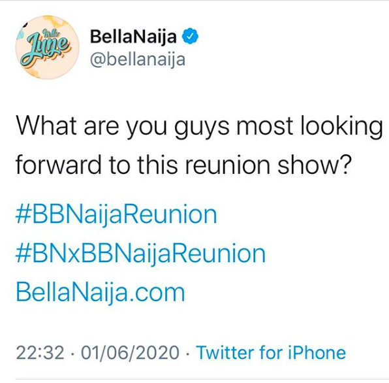Open the BellaNaija profile avatar

(x=47, y=47)
